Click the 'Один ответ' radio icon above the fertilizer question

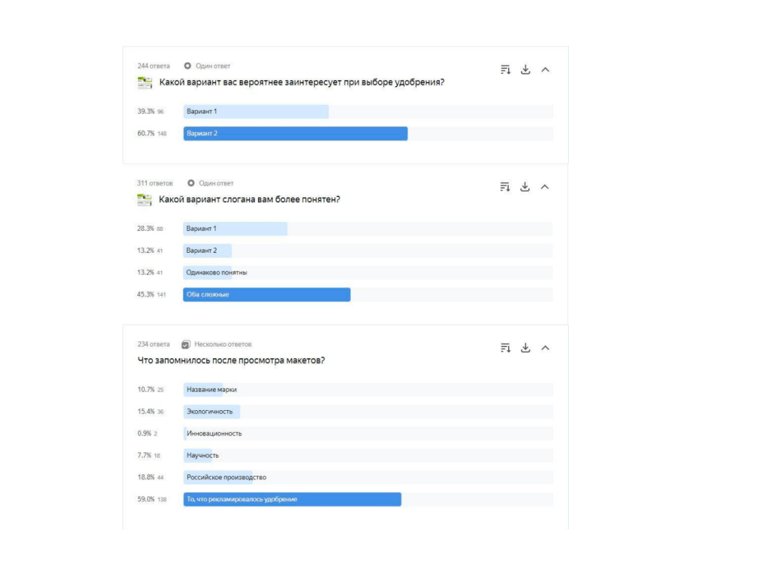[x=188, y=66]
